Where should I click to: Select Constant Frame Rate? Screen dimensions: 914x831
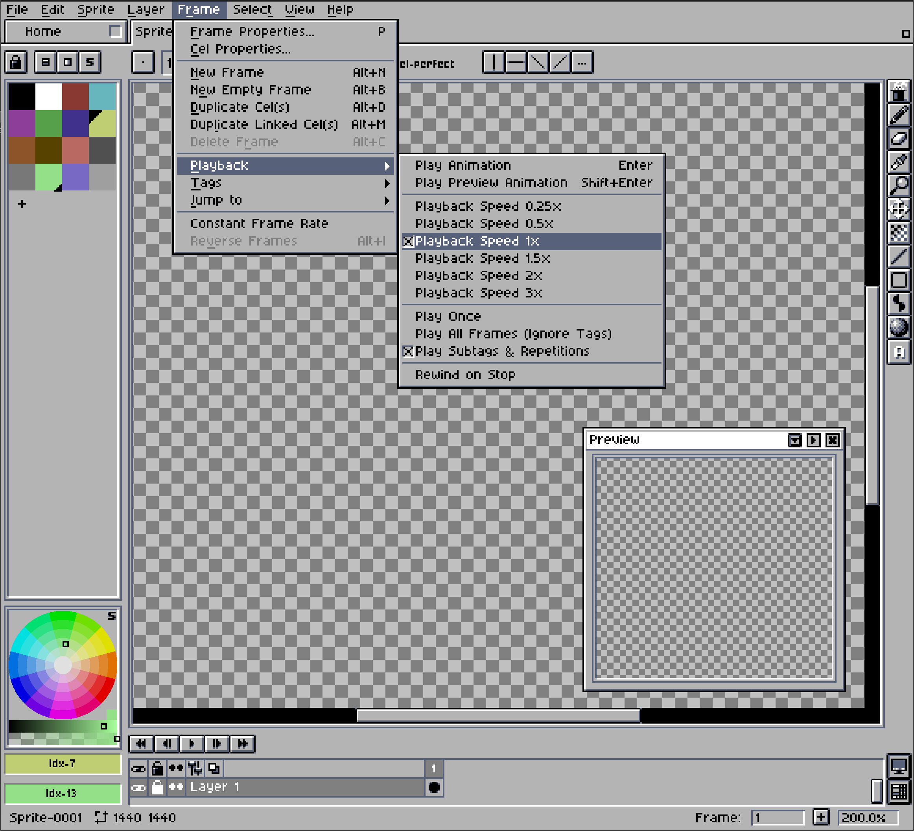[285, 223]
